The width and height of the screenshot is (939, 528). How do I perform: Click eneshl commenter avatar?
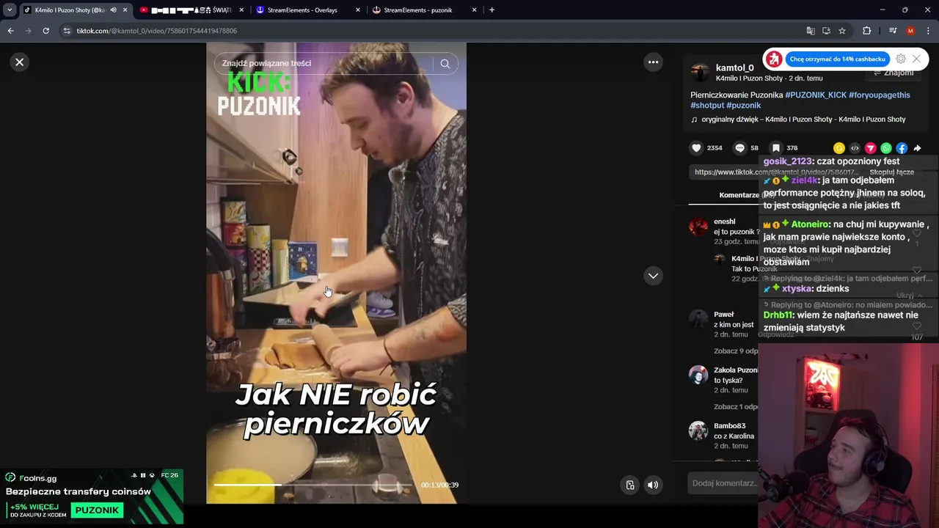pyautogui.click(x=698, y=226)
